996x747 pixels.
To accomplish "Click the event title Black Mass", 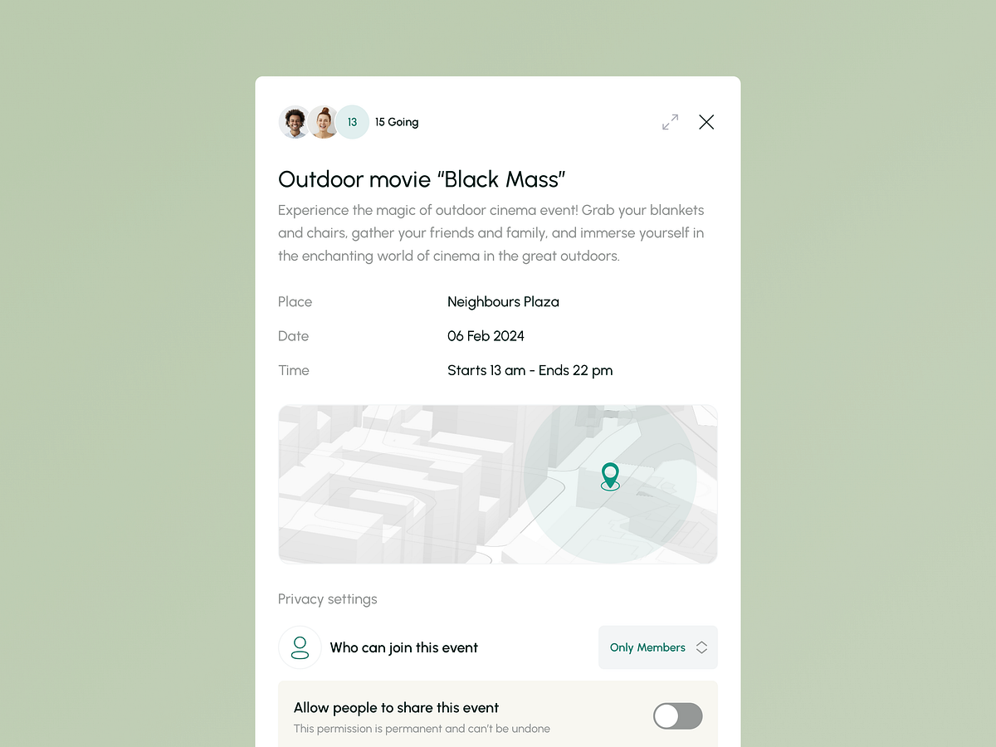I will 422,178.
